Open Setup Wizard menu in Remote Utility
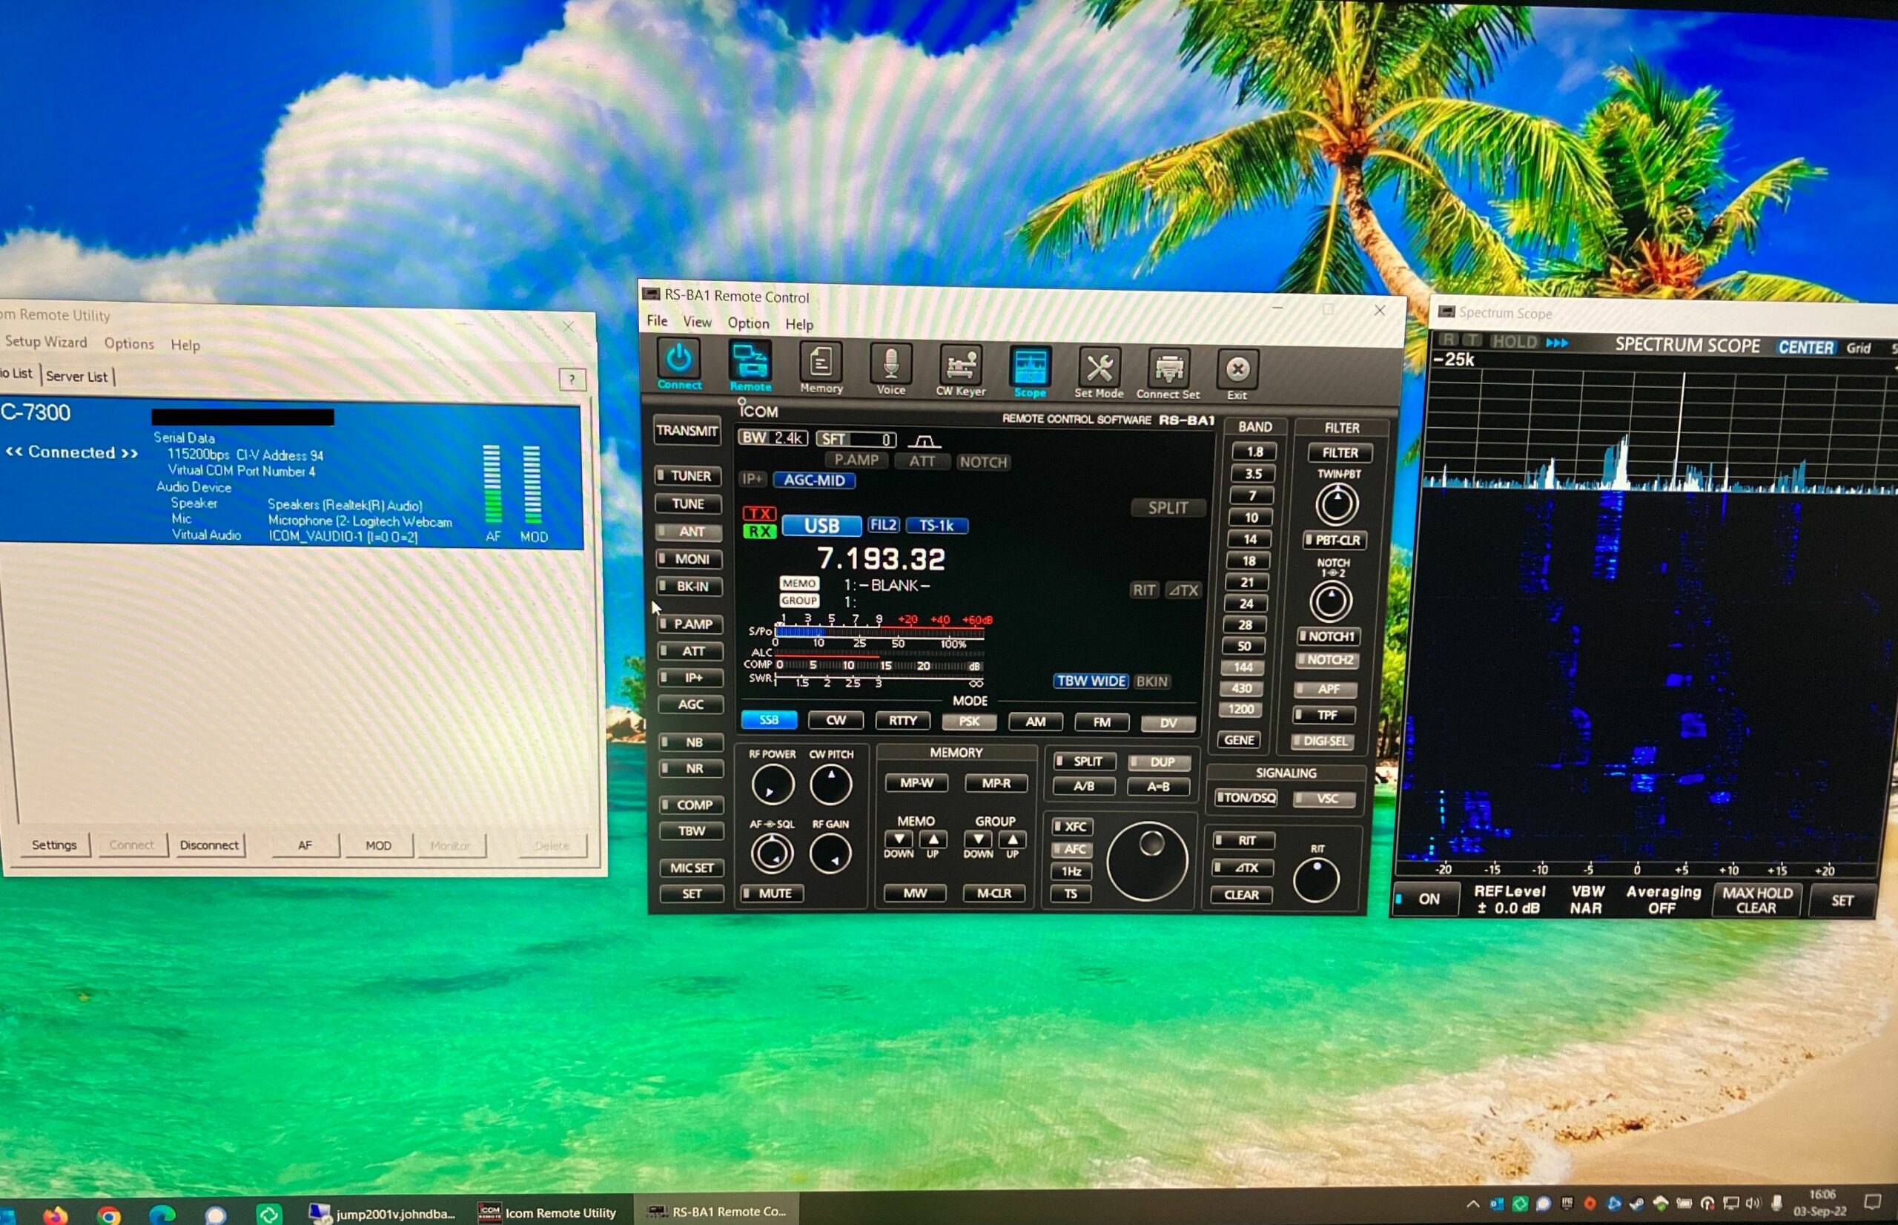1898x1225 pixels. point(45,341)
